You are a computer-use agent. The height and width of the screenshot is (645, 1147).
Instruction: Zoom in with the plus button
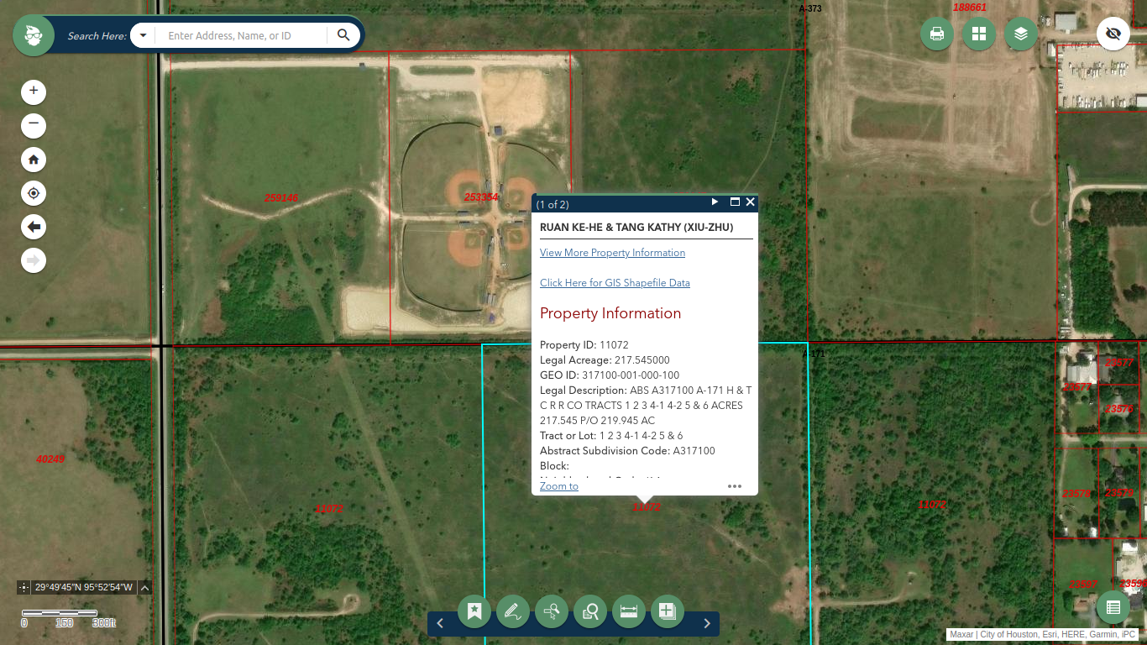coord(34,92)
